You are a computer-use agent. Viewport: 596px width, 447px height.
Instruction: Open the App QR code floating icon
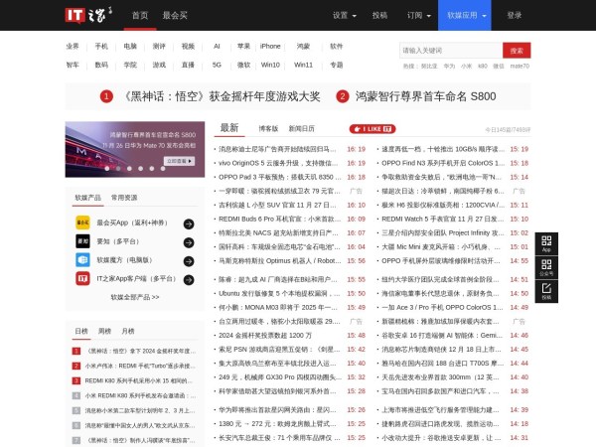pos(547,244)
